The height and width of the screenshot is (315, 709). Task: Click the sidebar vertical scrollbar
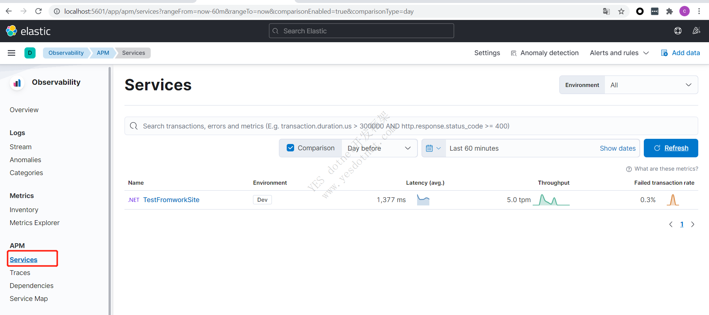pos(110,191)
